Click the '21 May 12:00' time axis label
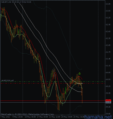The image size is (113, 119). point(54,117)
